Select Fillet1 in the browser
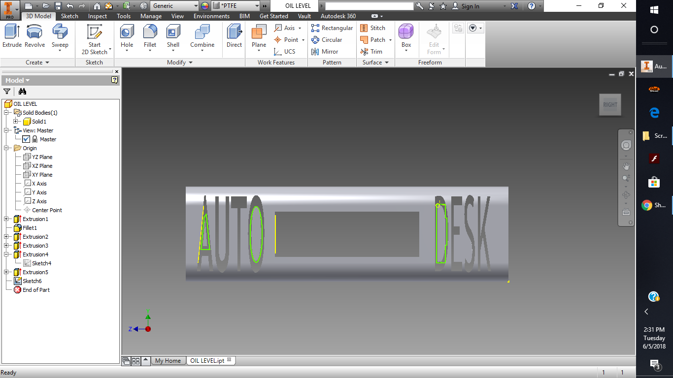 point(30,228)
